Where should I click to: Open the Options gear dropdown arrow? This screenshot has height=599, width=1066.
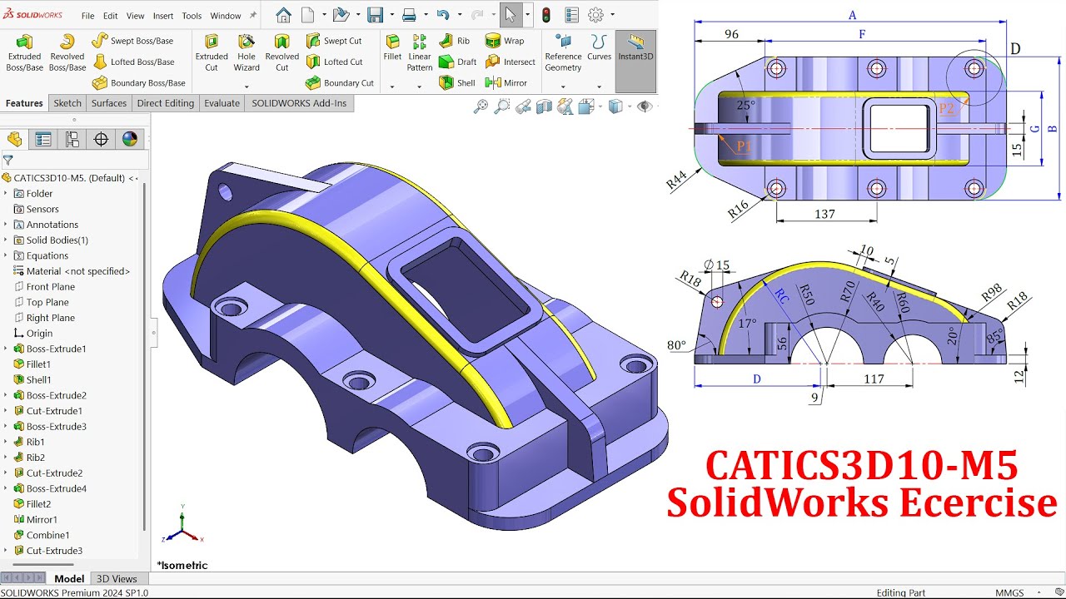click(x=612, y=15)
